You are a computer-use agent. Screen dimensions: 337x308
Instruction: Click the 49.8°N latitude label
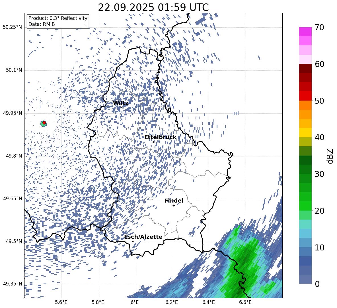[x=14, y=156]
